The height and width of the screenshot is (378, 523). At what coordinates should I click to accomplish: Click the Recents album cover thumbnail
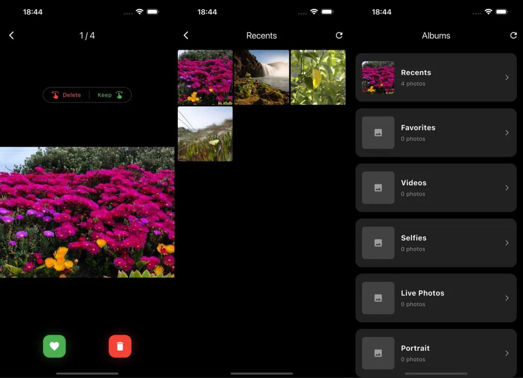pyautogui.click(x=378, y=77)
